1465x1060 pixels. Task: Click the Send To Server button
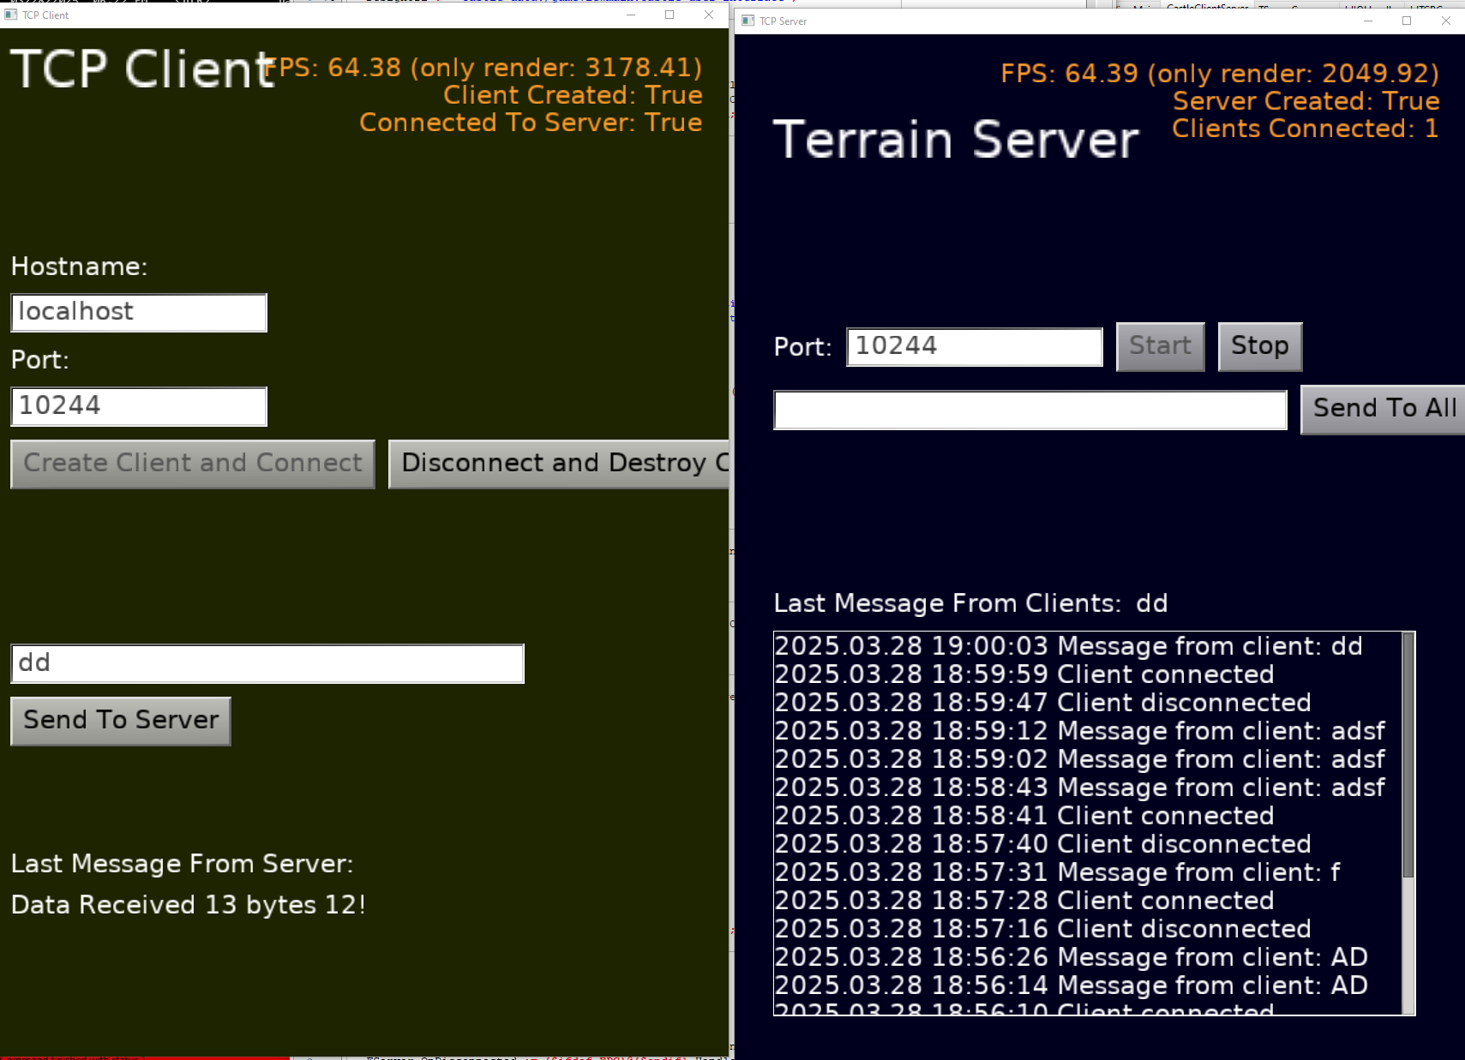point(121,722)
